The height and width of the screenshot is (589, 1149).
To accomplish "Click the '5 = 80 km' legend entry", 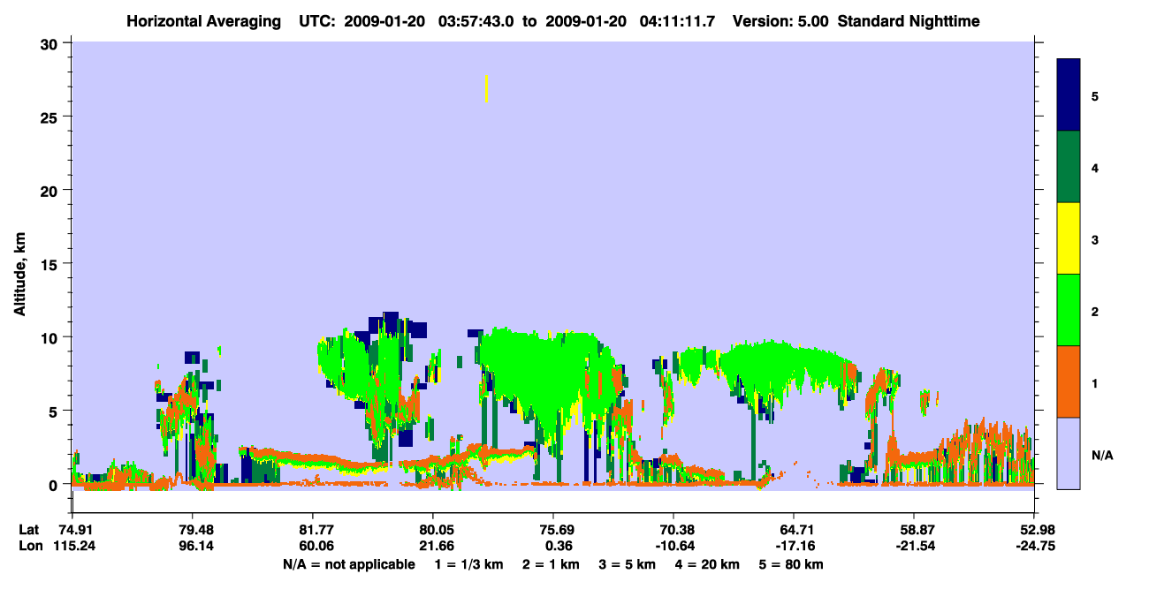I will pos(789,564).
